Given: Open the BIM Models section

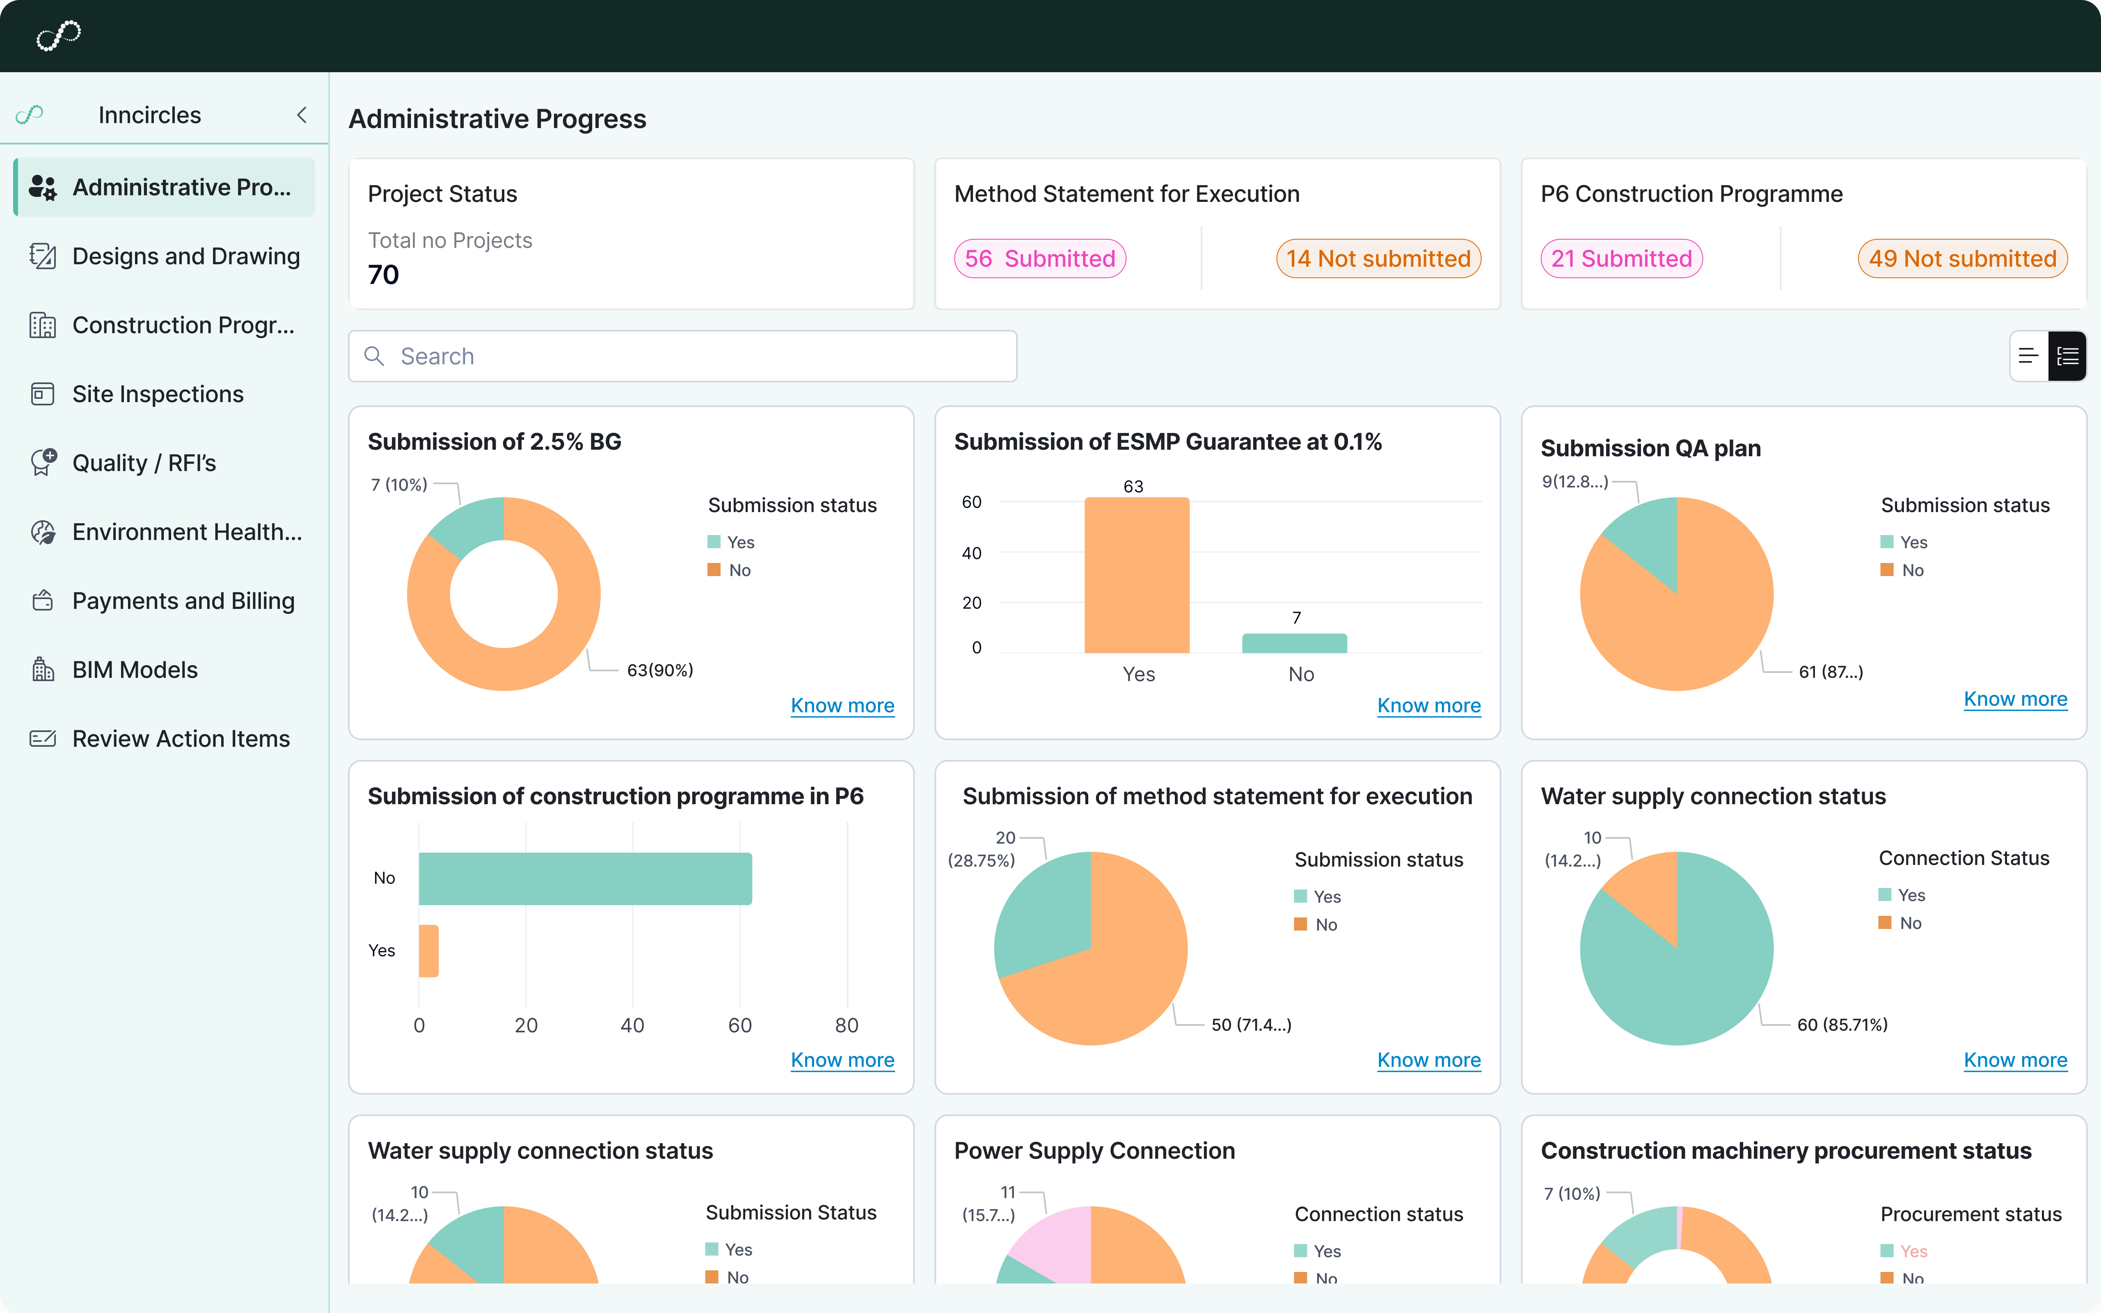Looking at the screenshot, I should pos(135,669).
